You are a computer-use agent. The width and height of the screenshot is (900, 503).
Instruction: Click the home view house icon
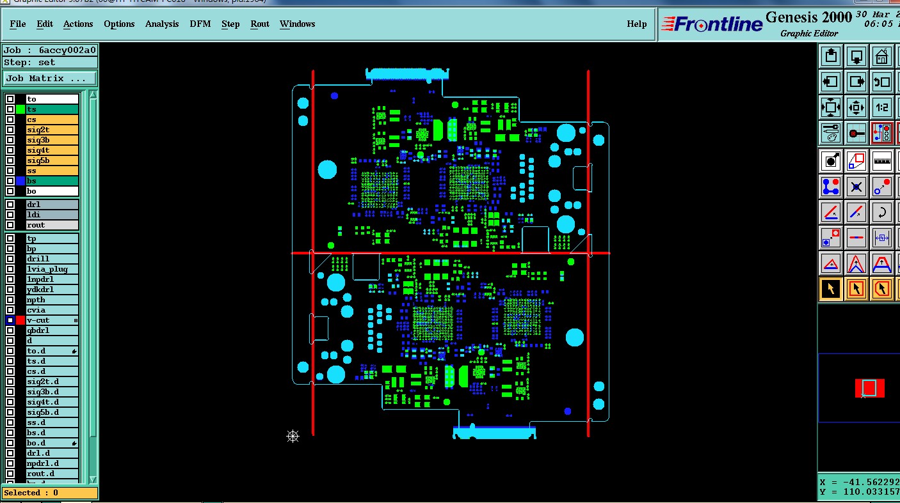(x=882, y=56)
